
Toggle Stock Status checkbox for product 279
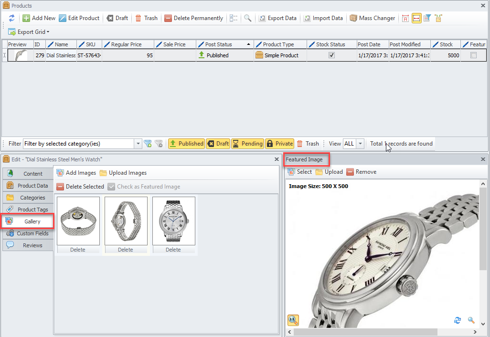331,55
